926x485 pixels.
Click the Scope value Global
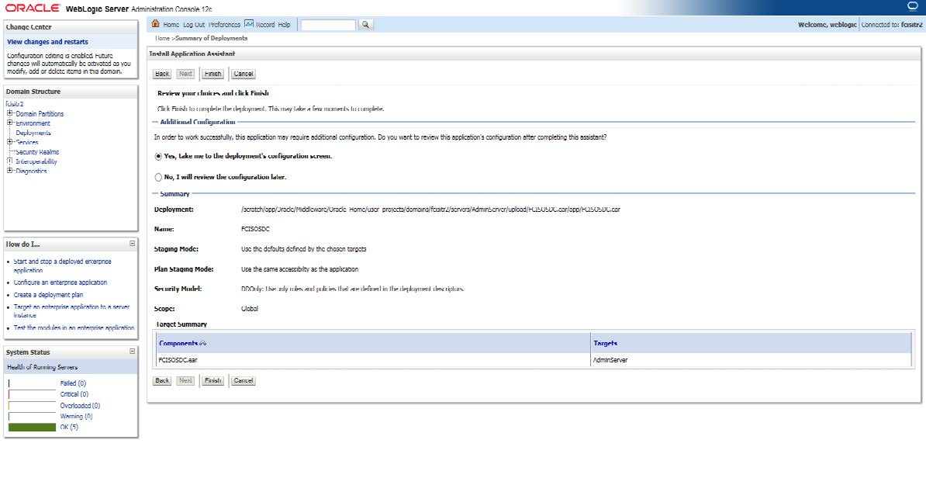coord(250,309)
